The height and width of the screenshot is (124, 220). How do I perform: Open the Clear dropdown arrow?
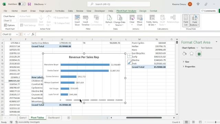[132, 25]
